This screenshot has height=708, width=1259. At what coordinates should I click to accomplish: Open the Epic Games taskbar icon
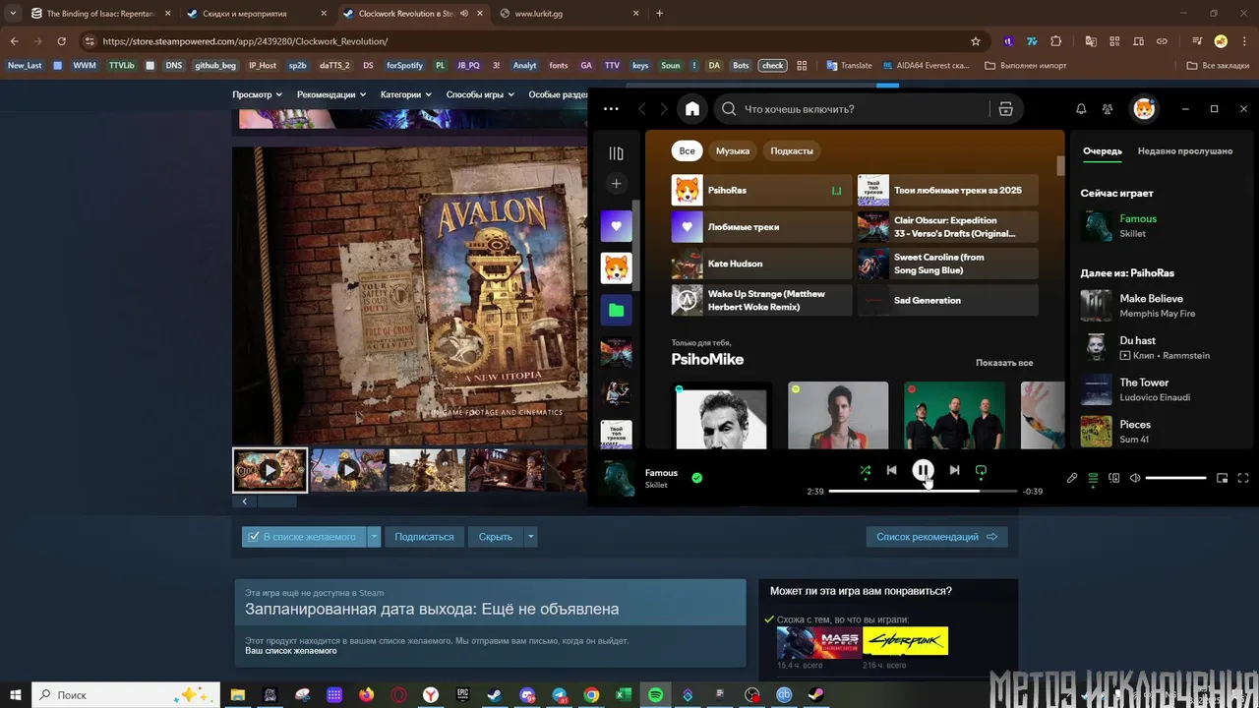coord(463,694)
